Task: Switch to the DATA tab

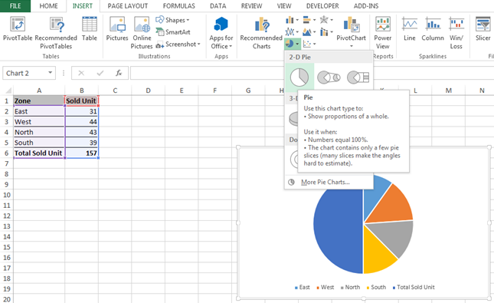Action: pyautogui.click(x=218, y=6)
